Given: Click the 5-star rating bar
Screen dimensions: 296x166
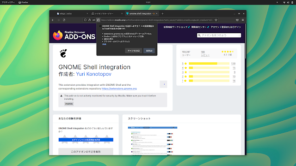Looking at the screenshot, I should (x=209, y=64).
